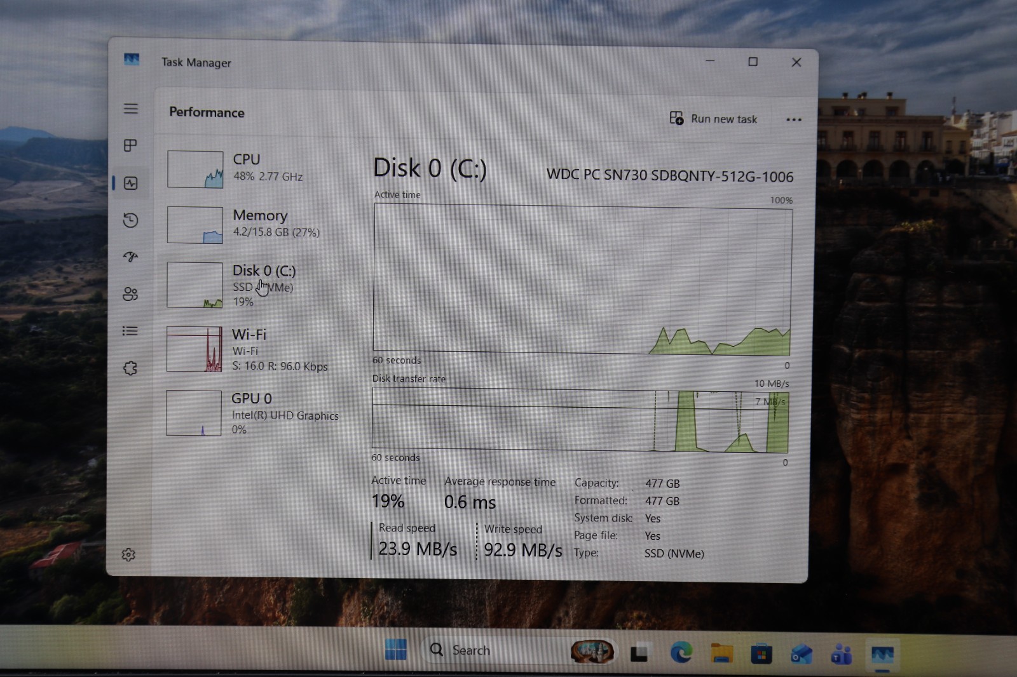Click the Task Manager taskbar icon
Viewport: 1017px width, 677px height.
882,654
